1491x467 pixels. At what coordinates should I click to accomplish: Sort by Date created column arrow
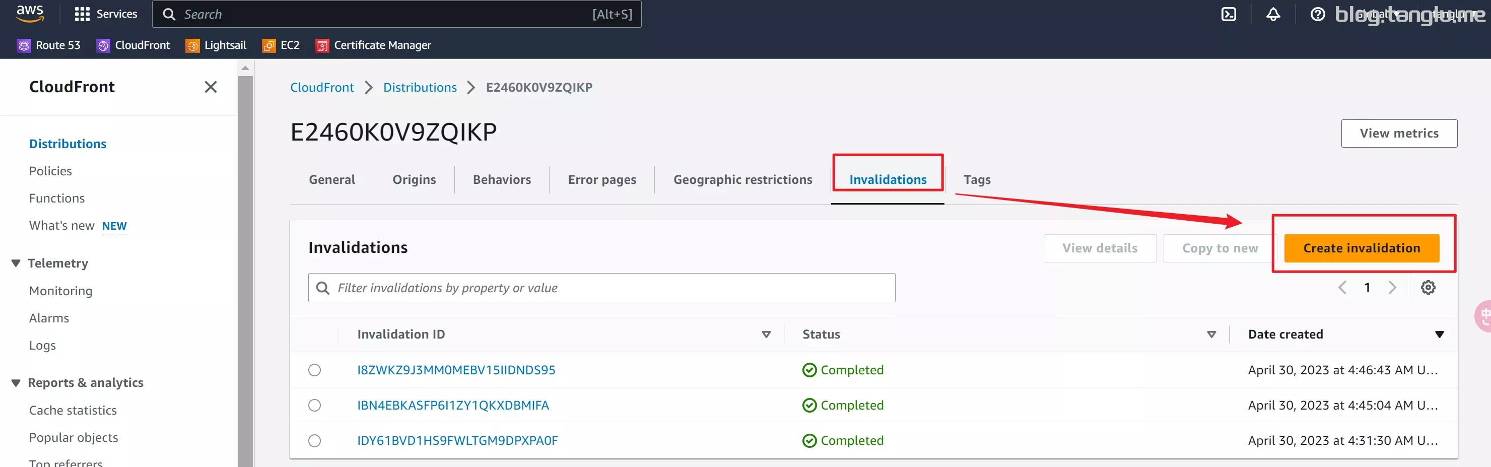coord(1439,335)
